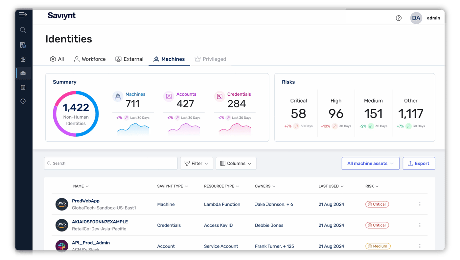
Task: Open the sidebar clipboard tasks icon
Action: click(x=23, y=87)
